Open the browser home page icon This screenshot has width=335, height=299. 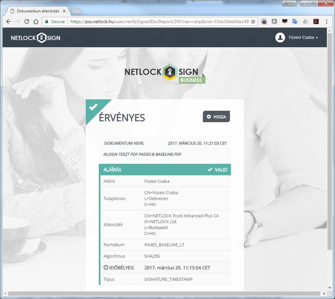(x=36, y=22)
